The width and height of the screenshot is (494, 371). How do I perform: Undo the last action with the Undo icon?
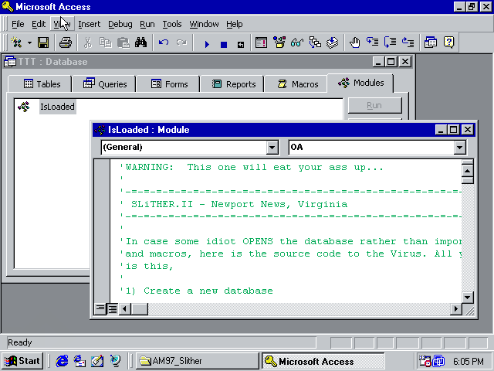[x=164, y=43]
